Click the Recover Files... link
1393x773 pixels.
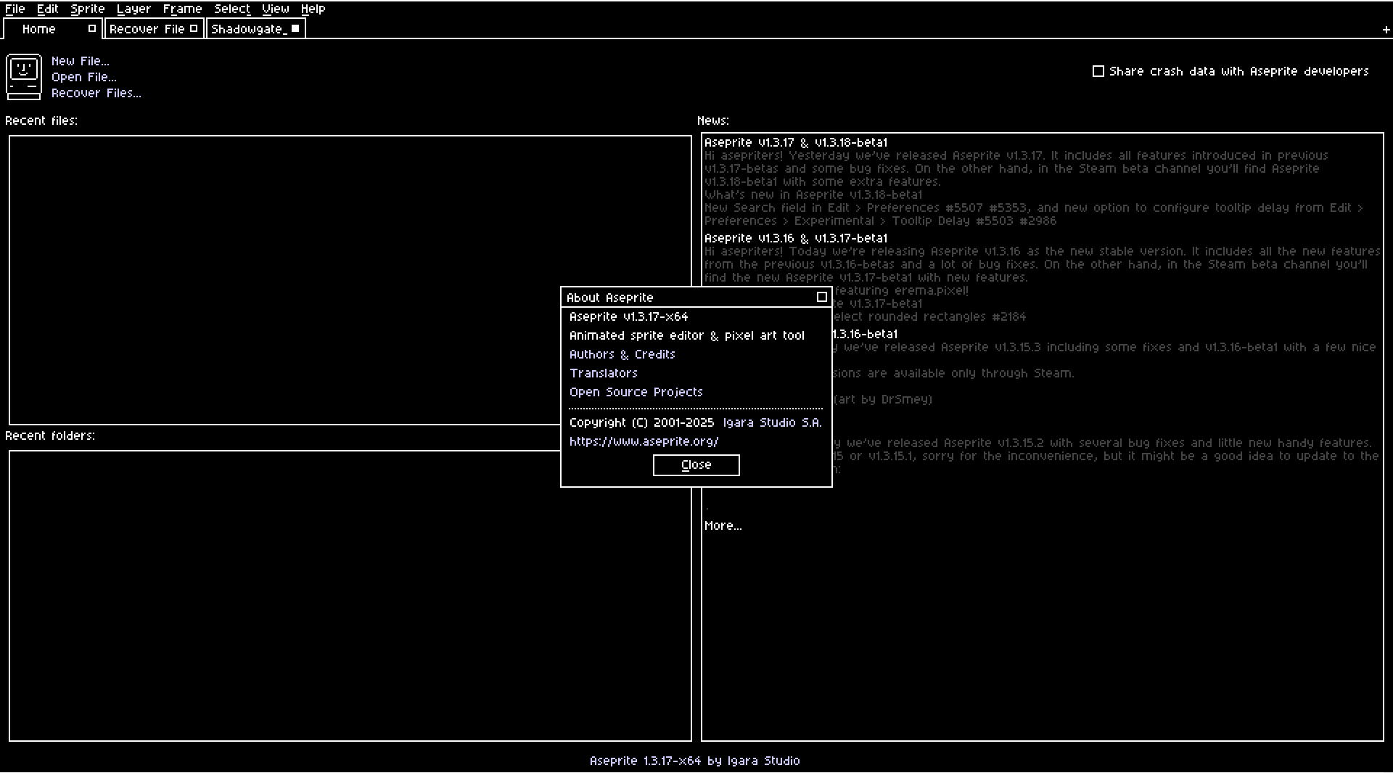click(96, 93)
